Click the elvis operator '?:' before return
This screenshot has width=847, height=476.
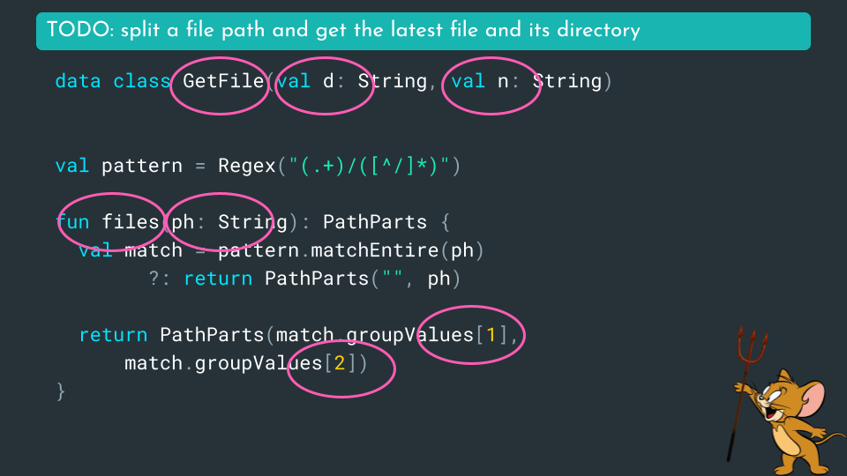click(x=159, y=279)
